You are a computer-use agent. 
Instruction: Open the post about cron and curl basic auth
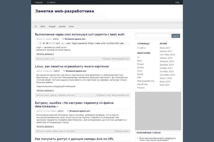[x=80, y=34]
